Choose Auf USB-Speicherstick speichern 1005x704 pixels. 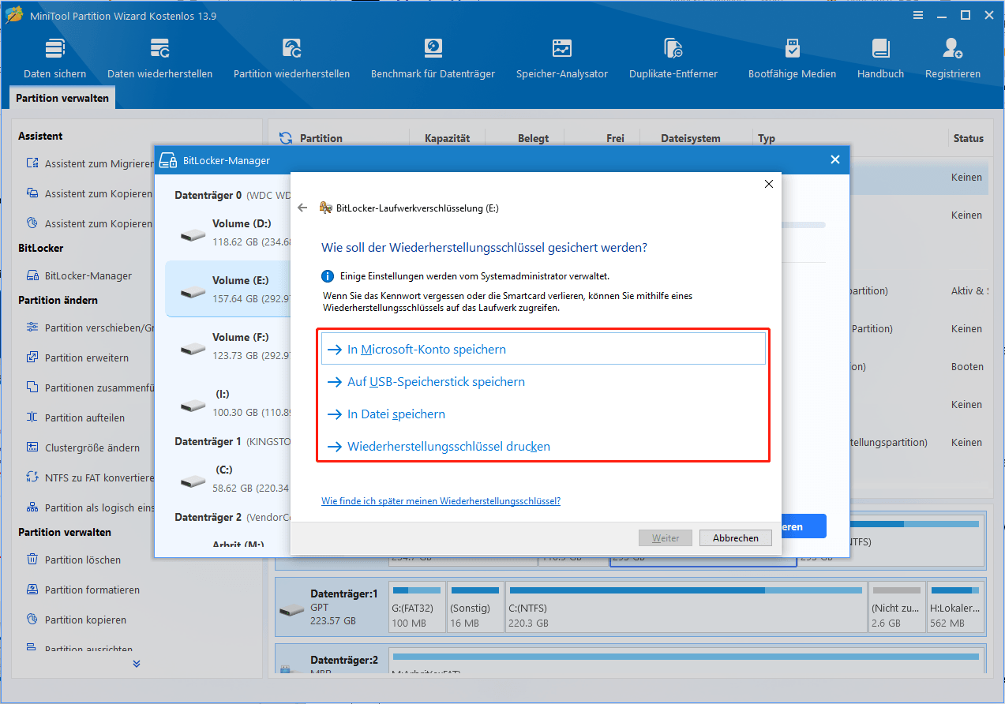[x=543, y=381]
